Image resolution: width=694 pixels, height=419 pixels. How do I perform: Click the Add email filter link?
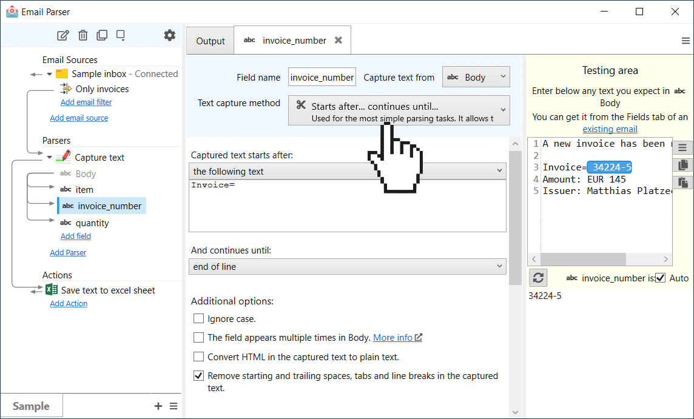pos(86,102)
